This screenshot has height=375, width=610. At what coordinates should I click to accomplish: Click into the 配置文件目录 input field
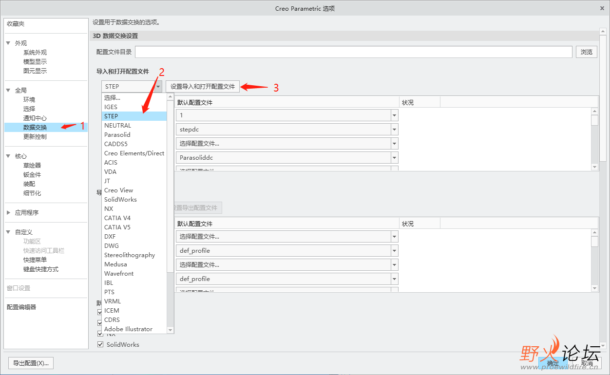(x=354, y=52)
